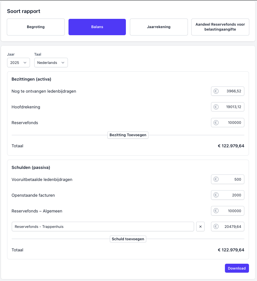Open the Taal Nederlands dropdown

(x=51, y=63)
